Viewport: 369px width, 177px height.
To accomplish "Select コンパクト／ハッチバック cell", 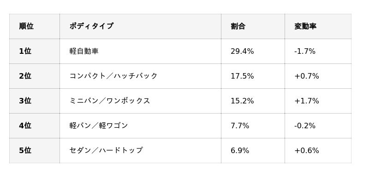I will pyautogui.click(x=140, y=76).
